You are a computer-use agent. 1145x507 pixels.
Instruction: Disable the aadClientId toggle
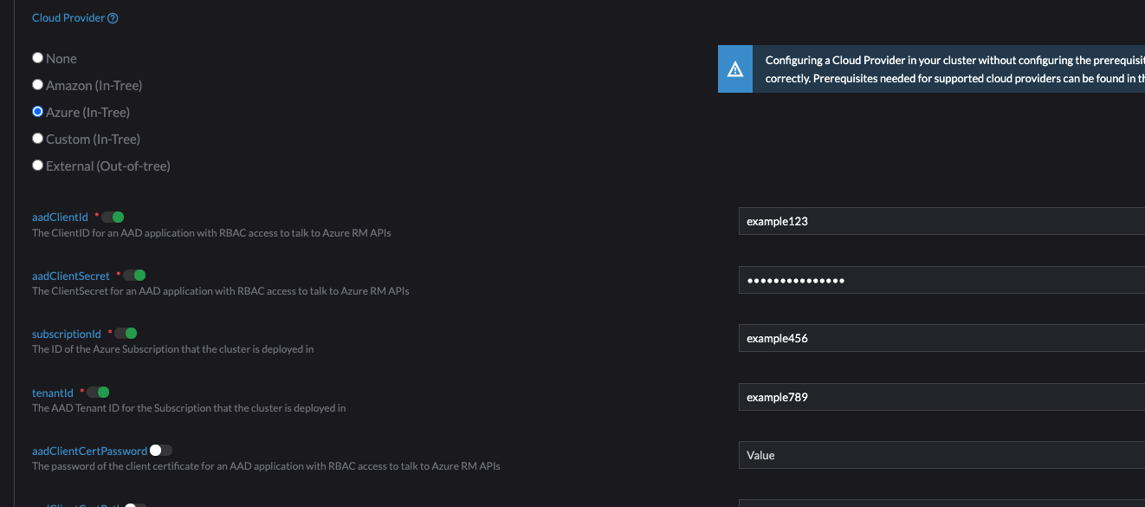coord(112,217)
